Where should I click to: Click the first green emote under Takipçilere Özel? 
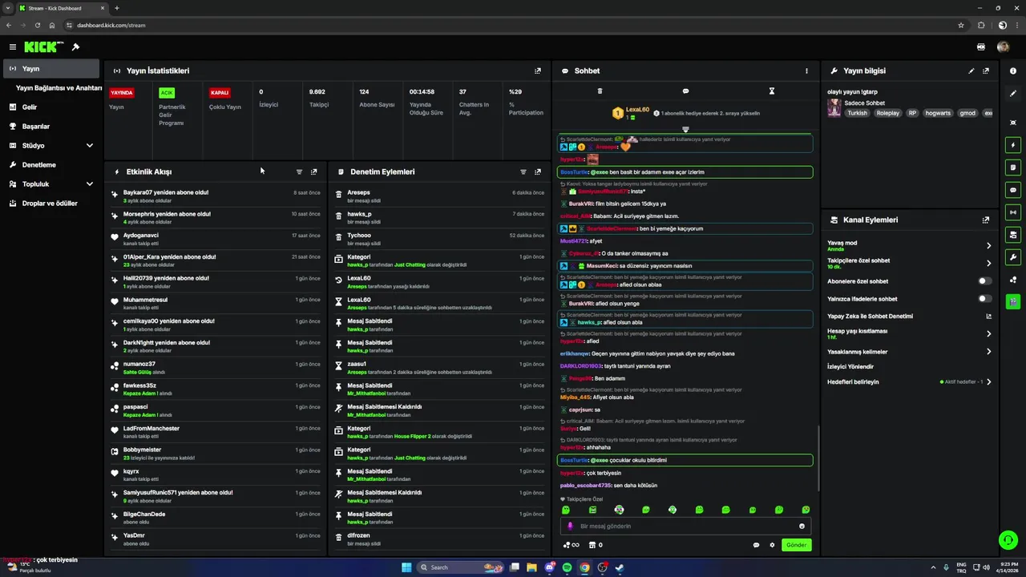[566, 510]
